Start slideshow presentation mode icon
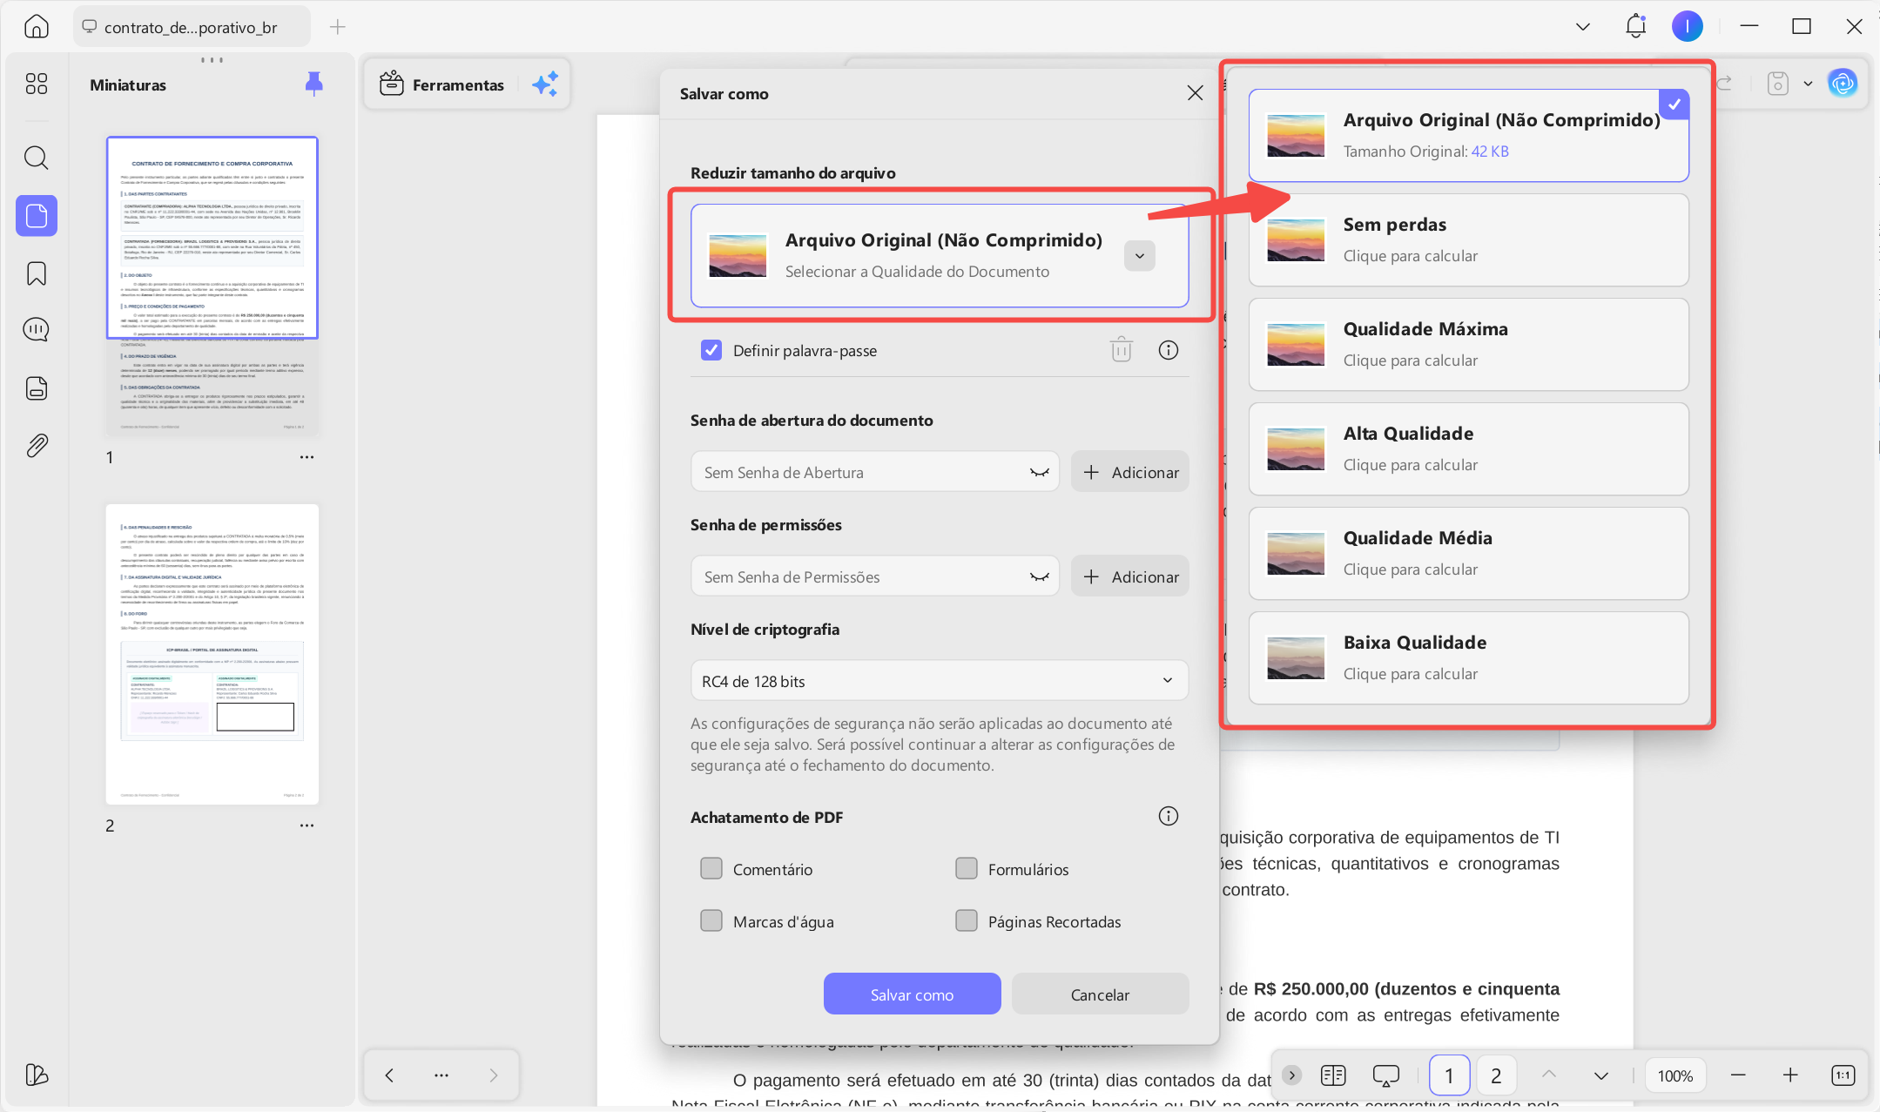Screen dimensions: 1880x1112 click(1385, 1075)
